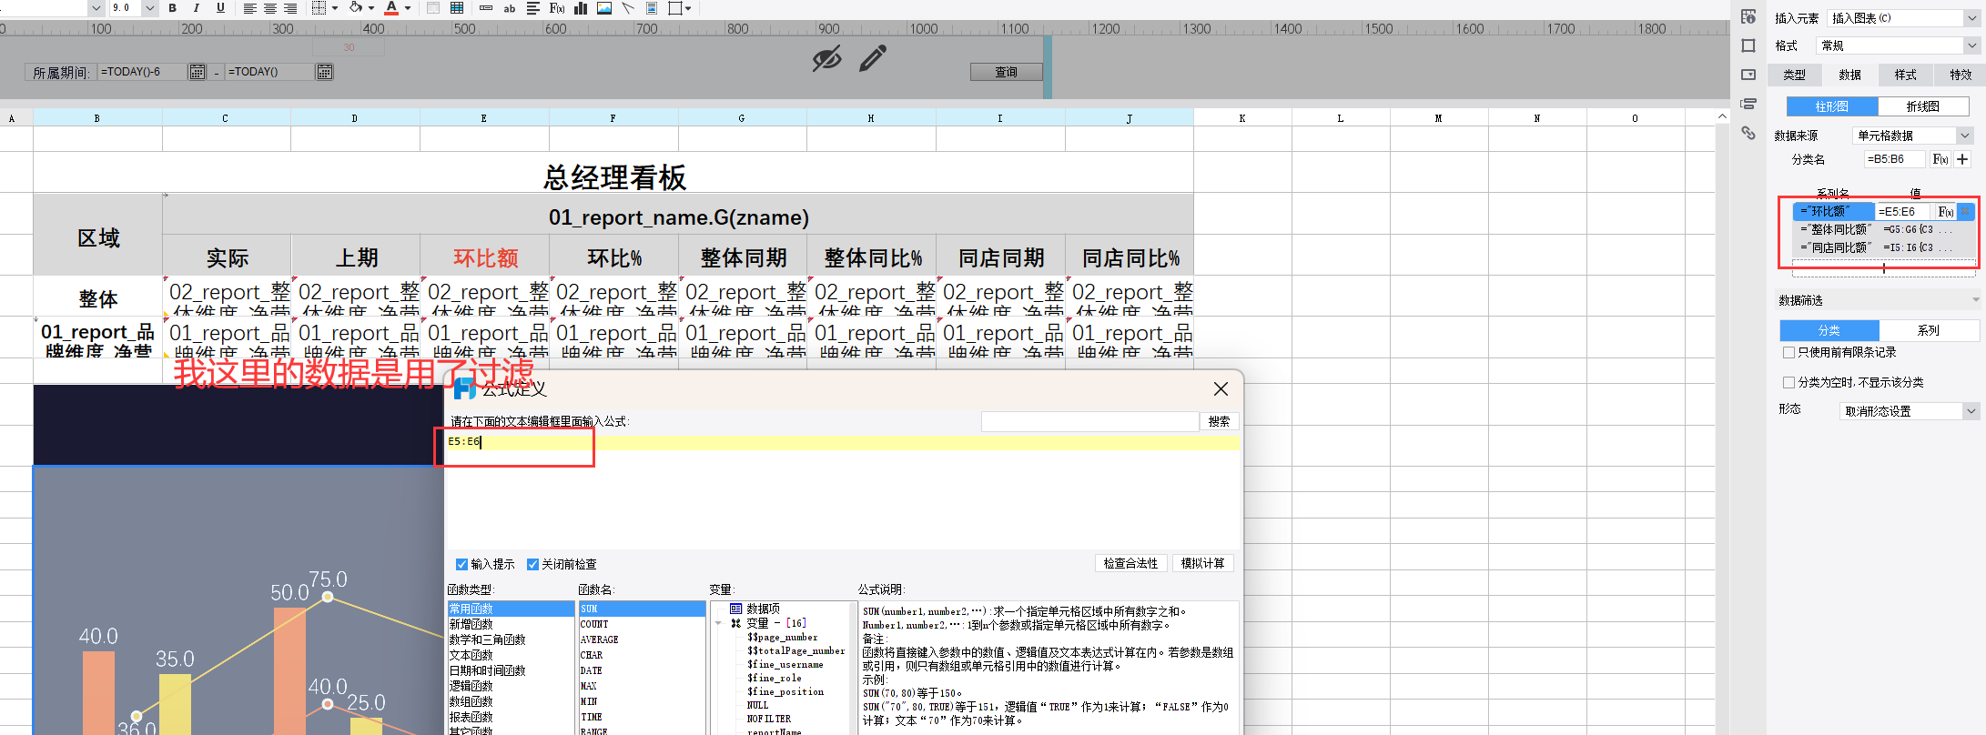Insert rich text toolbar icon
The width and height of the screenshot is (1986, 735).
pos(533,8)
